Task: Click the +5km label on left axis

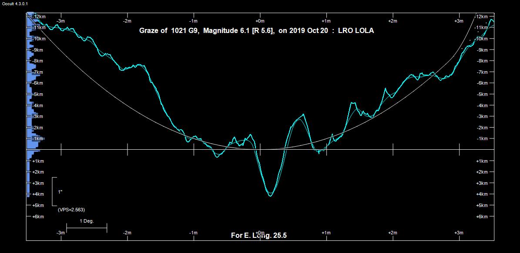Action: click(38, 205)
